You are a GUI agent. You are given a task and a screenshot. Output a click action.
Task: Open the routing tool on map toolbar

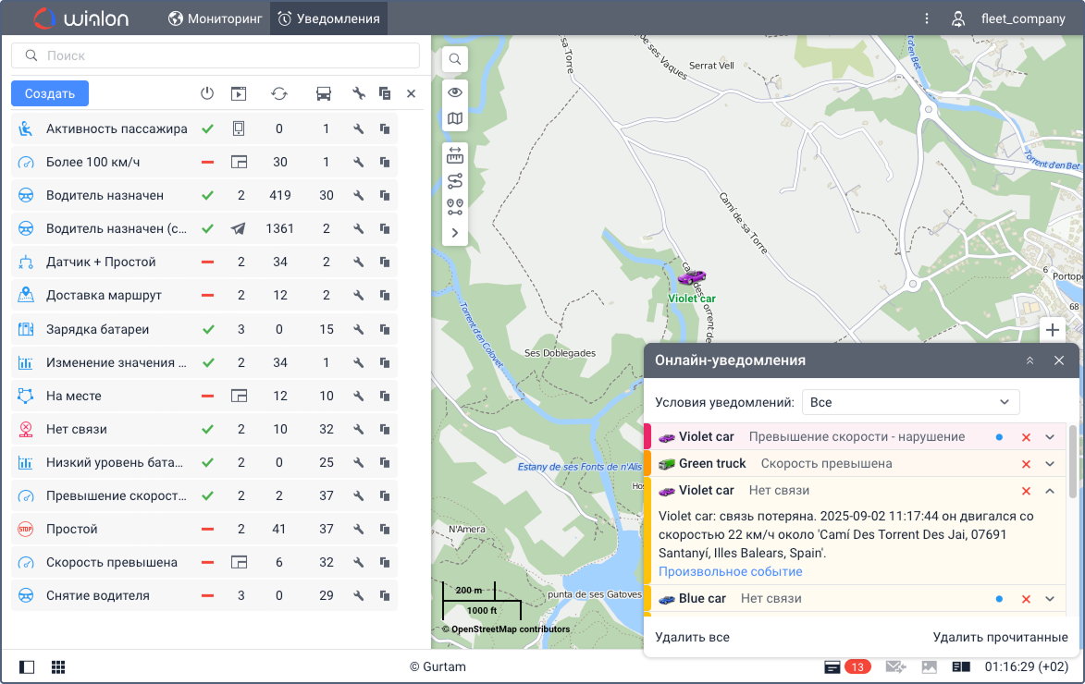tap(455, 180)
